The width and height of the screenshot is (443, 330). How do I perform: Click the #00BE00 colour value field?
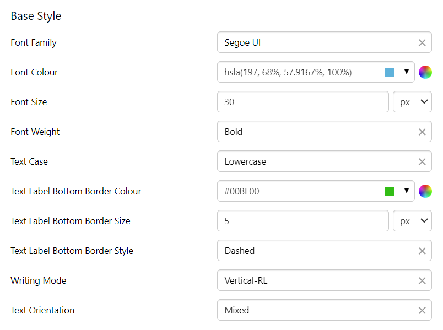click(298, 191)
